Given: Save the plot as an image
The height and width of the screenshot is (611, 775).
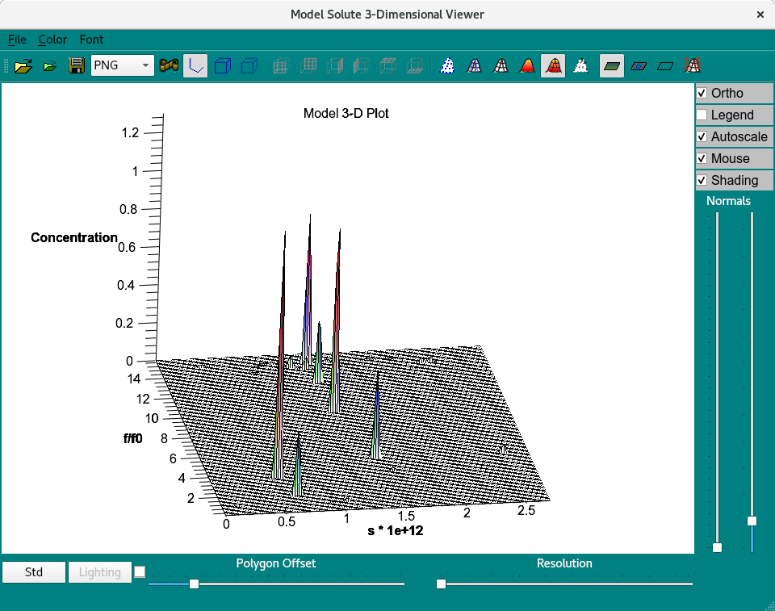Looking at the screenshot, I should pos(77,66).
